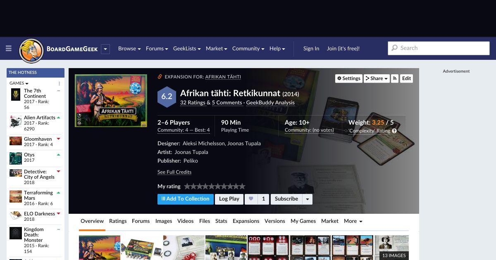Click Add To Collection button

tap(186, 199)
